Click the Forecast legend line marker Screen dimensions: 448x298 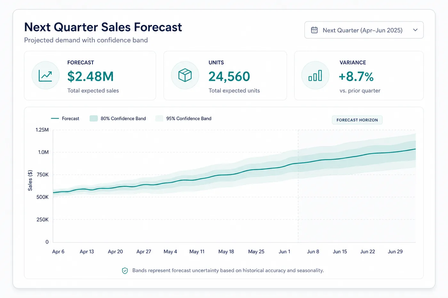55,118
